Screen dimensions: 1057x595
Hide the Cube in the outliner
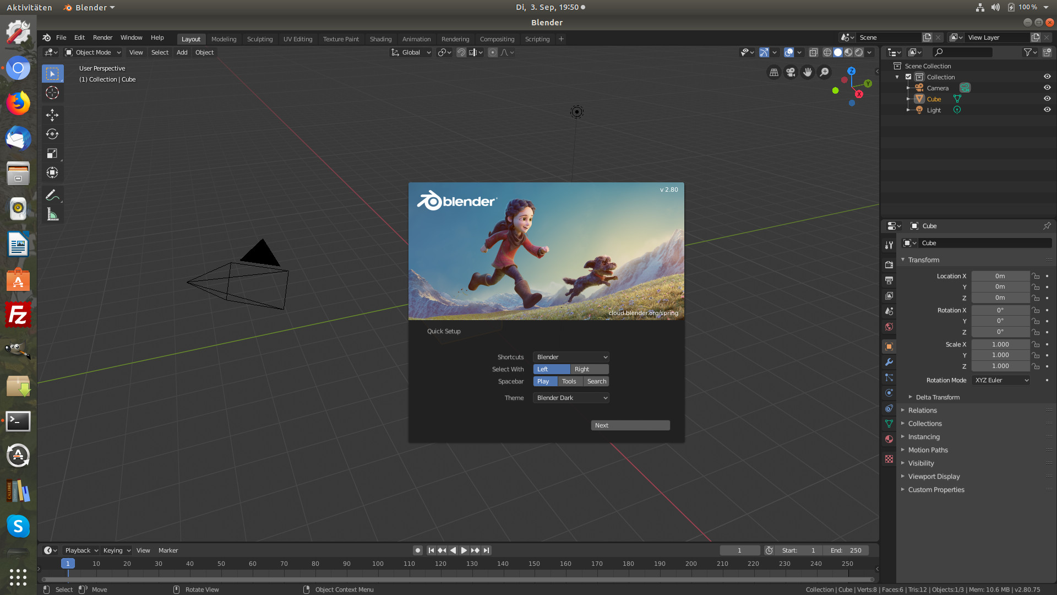pyautogui.click(x=1047, y=99)
